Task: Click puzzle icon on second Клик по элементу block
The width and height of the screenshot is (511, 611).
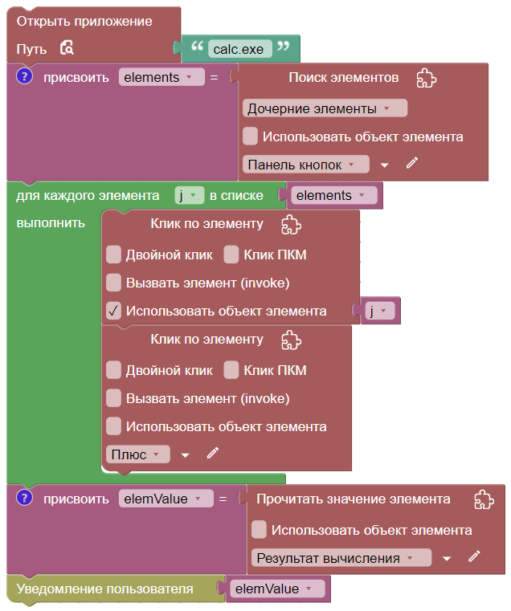Action: click(x=292, y=340)
